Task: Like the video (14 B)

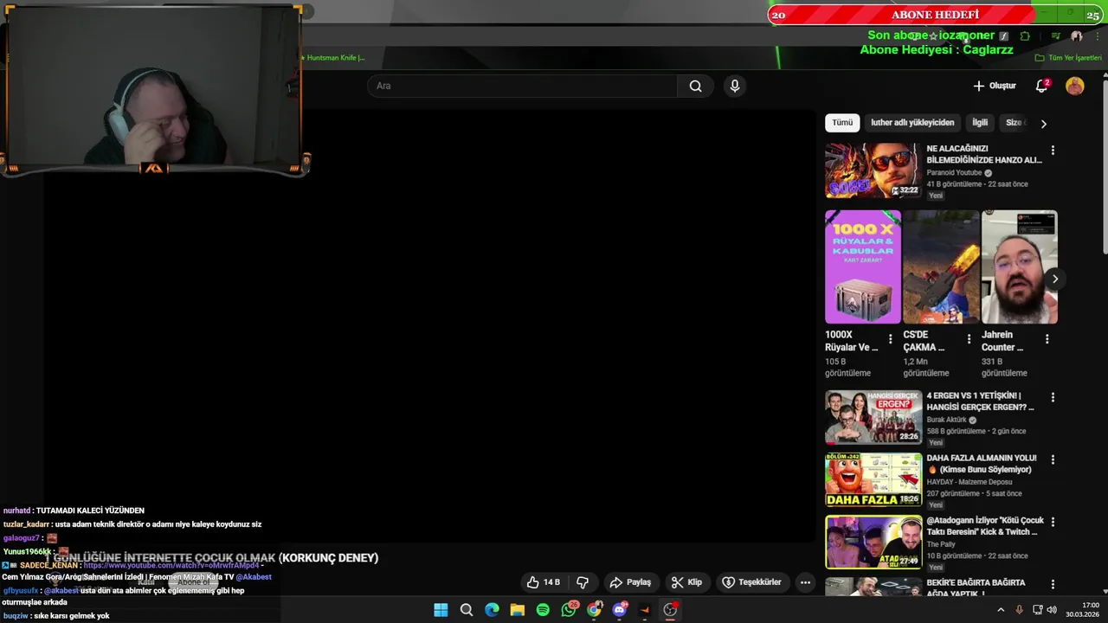Action: [544, 582]
